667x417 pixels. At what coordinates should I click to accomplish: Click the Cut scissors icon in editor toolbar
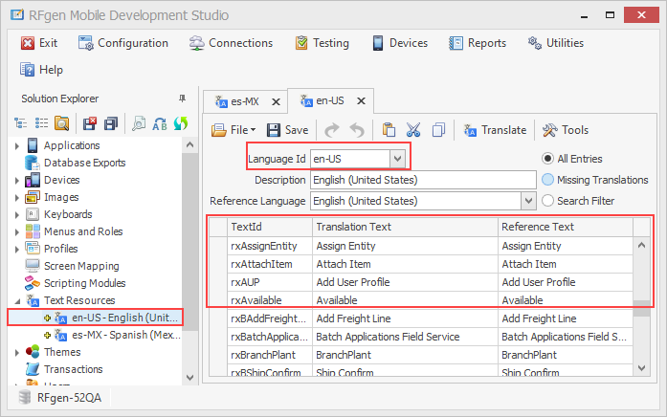[x=413, y=130]
